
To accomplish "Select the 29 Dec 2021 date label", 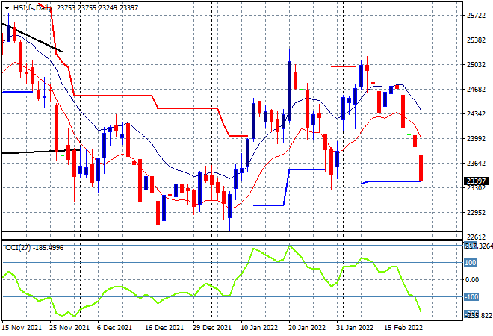I will [x=211, y=328].
